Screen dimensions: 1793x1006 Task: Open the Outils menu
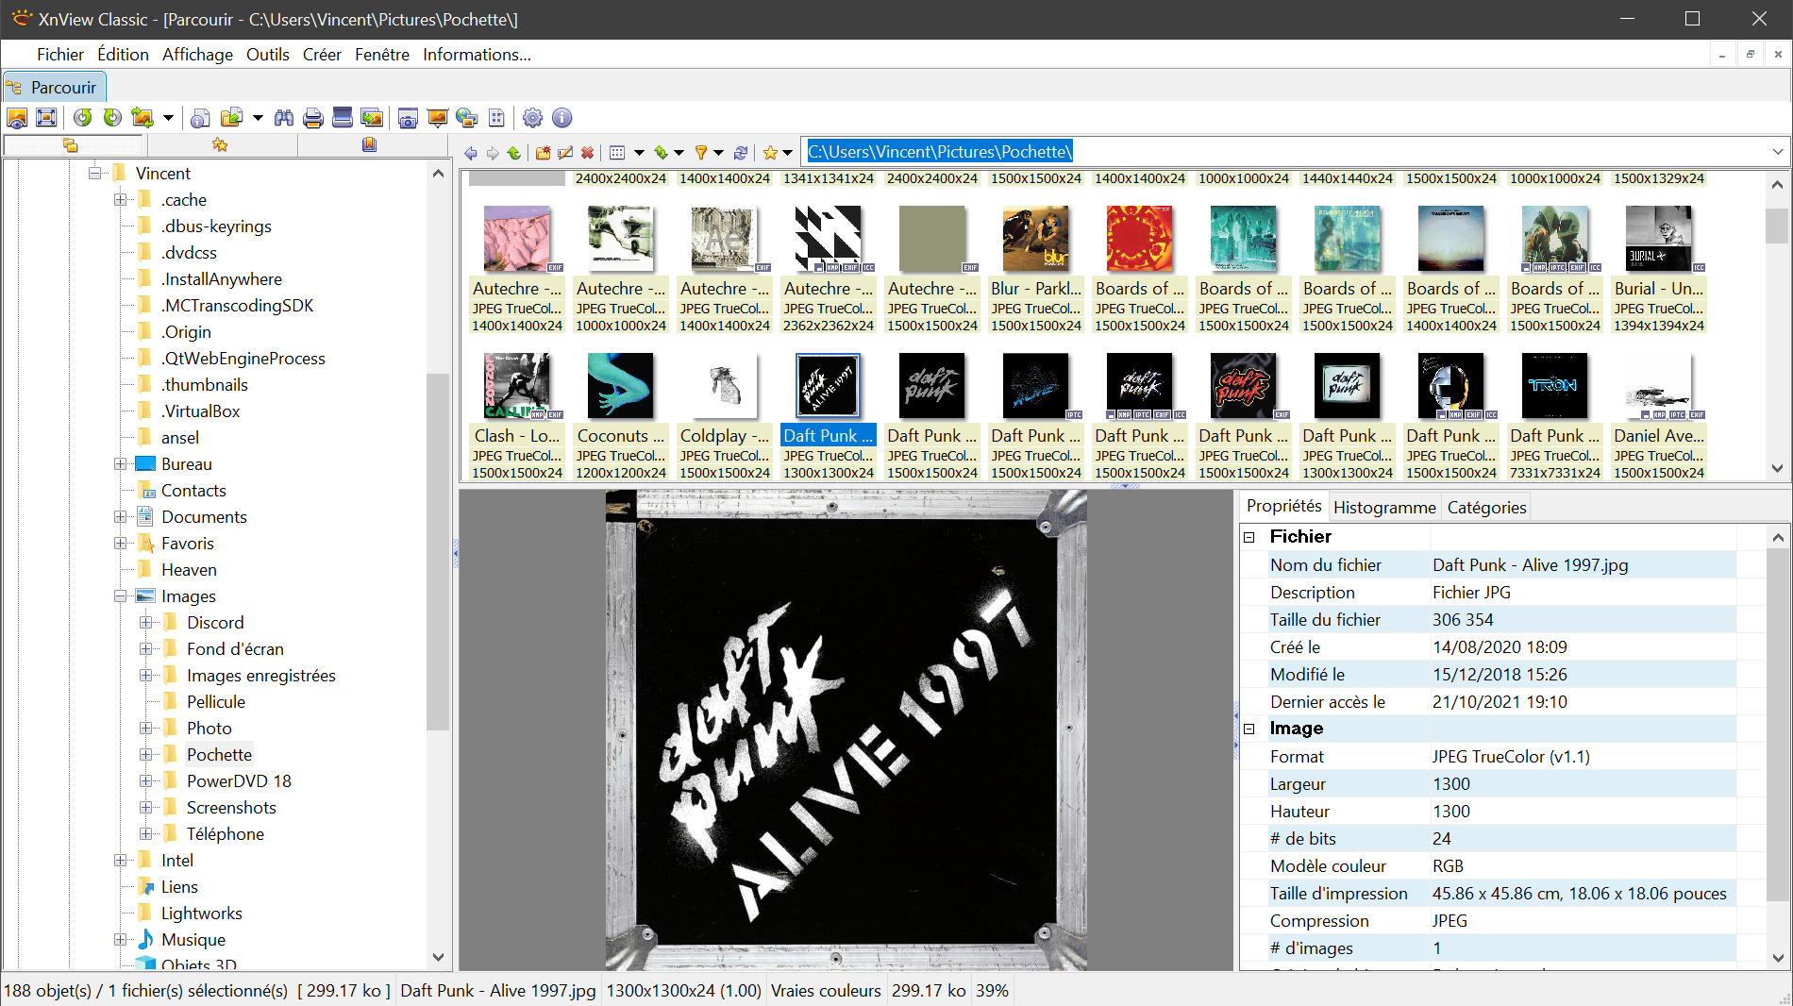[267, 55]
